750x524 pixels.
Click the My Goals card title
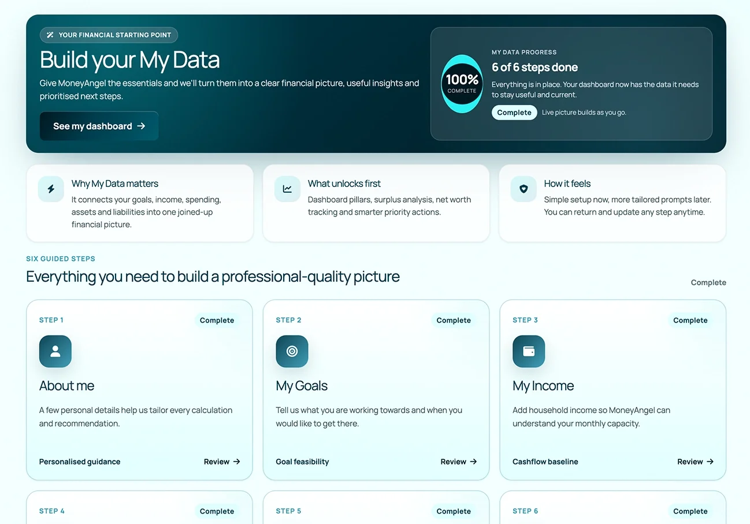point(302,386)
